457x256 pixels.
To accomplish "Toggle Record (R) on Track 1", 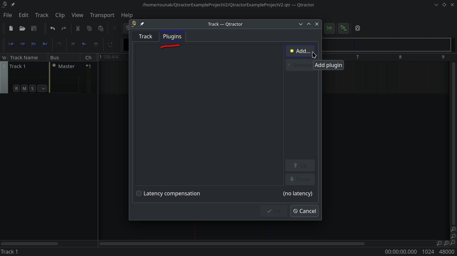I will [x=16, y=88].
